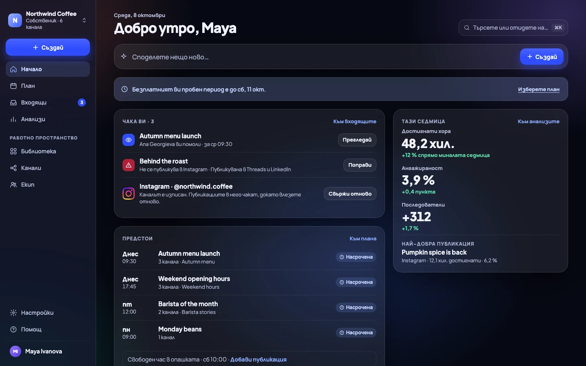Click Поправи for Behind the roast

360,165
